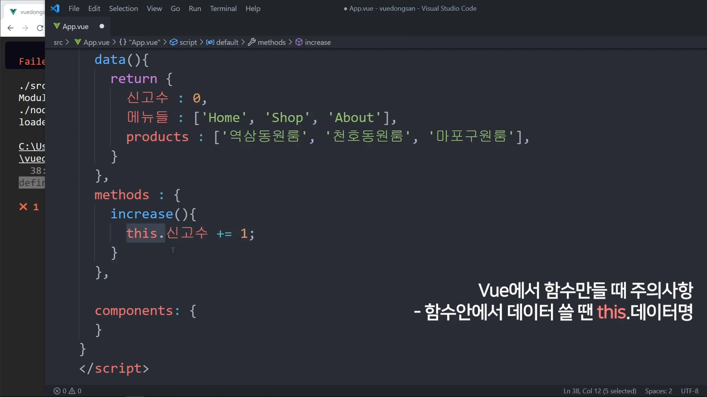This screenshot has width=707, height=397.
Task: Open the src folder breadcrumb
Action: pos(58,42)
